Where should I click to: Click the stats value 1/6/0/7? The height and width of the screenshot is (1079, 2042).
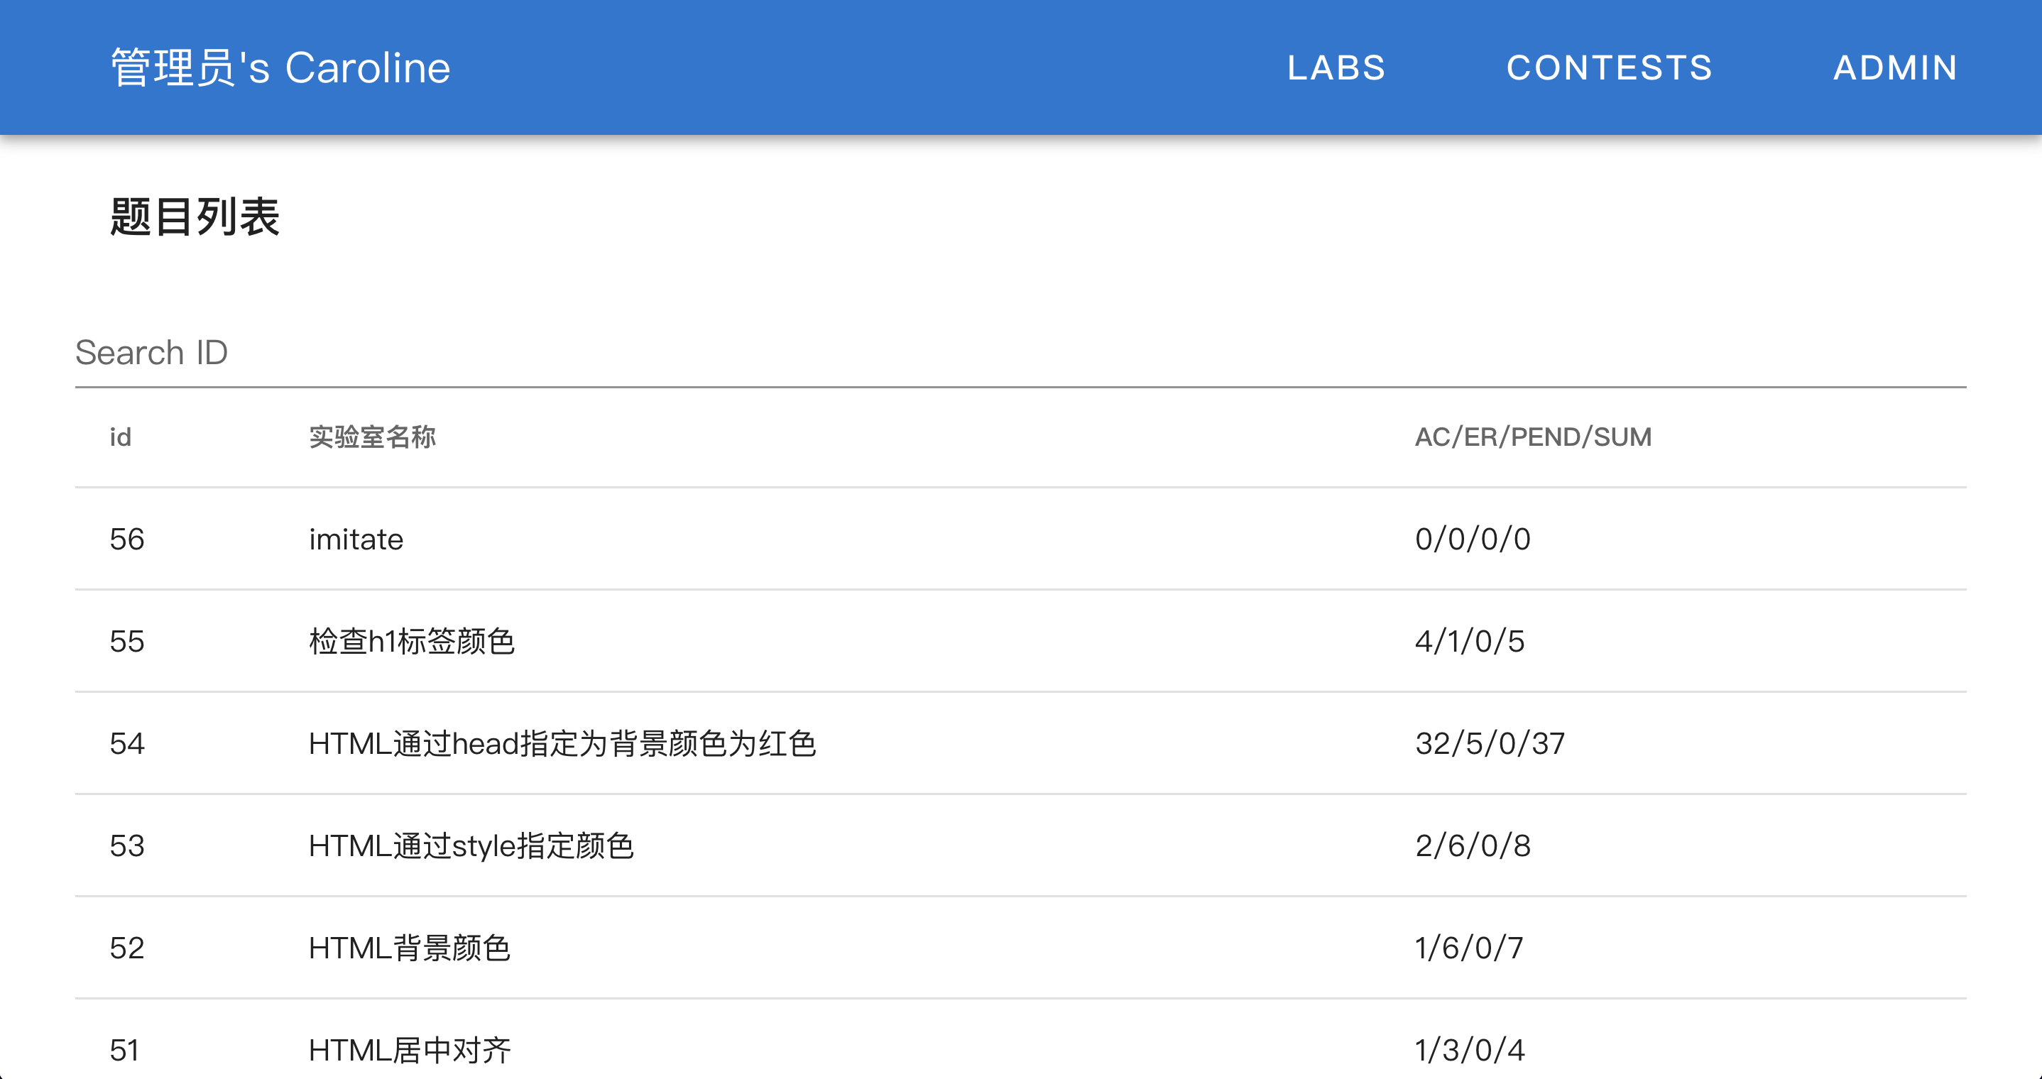[x=1469, y=948]
